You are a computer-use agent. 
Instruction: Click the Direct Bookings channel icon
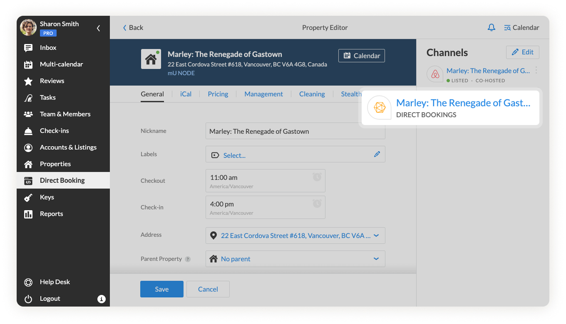click(379, 108)
